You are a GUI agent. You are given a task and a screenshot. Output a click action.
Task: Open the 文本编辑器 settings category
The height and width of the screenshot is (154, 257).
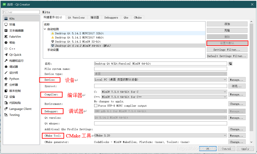[x=21, y=30]
